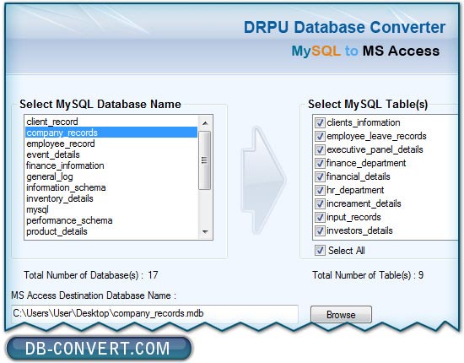Uncheck the input_records checkbox

point(320,217)
